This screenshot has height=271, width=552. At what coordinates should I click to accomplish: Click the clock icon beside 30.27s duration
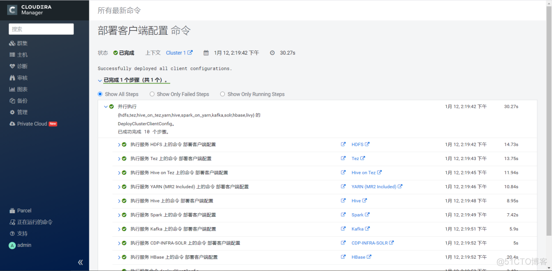[x=272, y=53]
